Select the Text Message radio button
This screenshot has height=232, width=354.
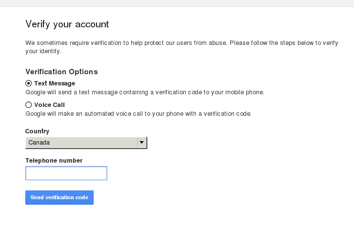point(28,84)
